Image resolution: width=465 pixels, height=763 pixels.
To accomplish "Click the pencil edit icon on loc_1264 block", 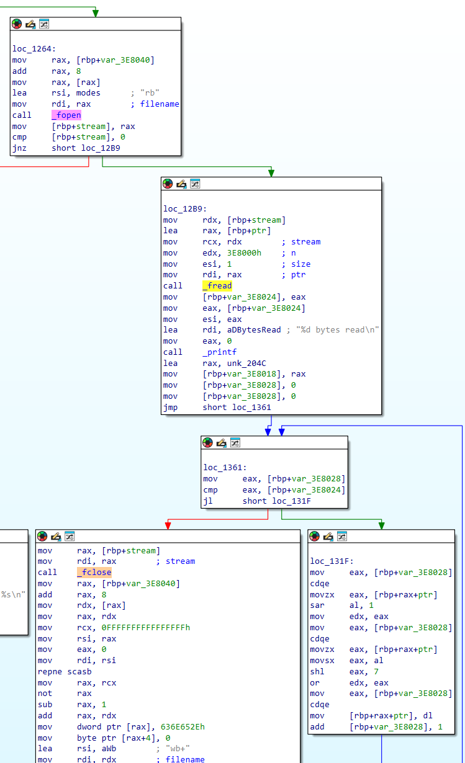I will pos(30,24).
